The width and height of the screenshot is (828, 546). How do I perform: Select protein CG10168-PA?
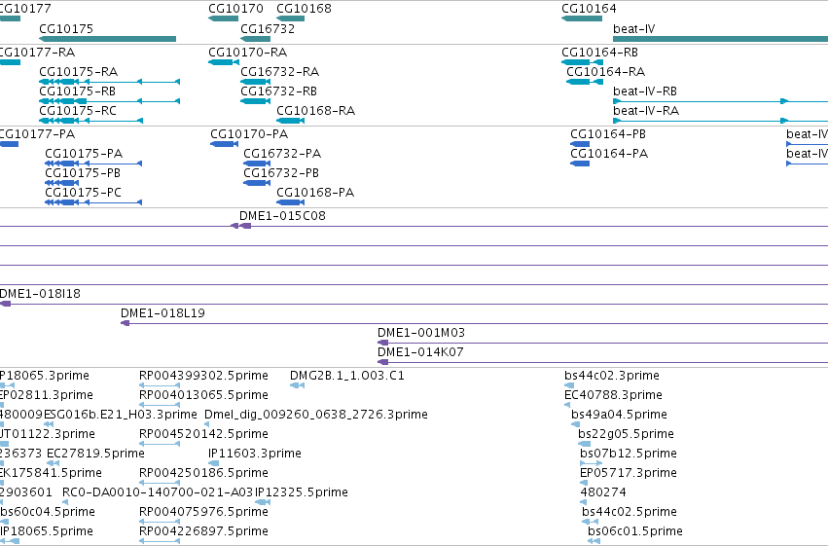click(x=291, y=202)
